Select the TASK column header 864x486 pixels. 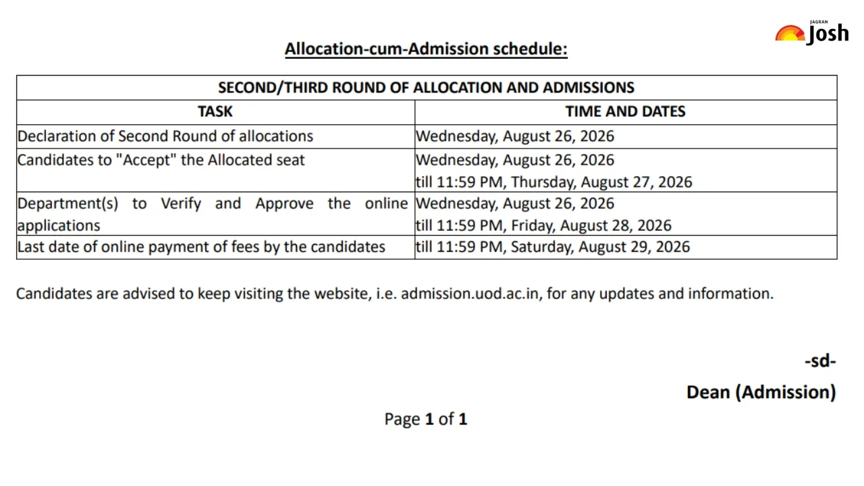pos(215,112)
